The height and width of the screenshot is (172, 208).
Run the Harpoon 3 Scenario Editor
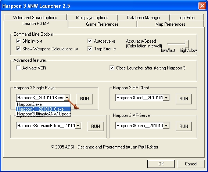(x=96, y=126)
